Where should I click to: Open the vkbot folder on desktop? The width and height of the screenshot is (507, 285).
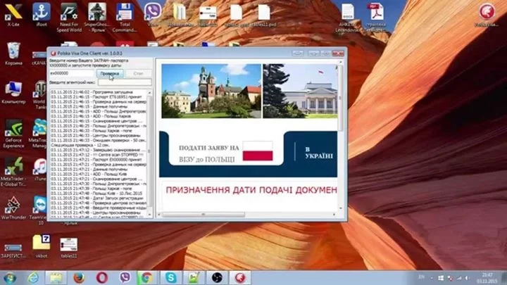(41, 243)
